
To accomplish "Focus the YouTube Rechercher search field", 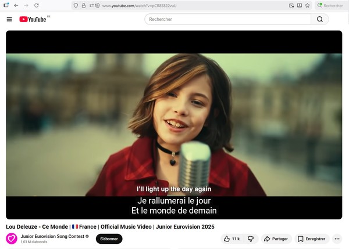I will 227,19.
